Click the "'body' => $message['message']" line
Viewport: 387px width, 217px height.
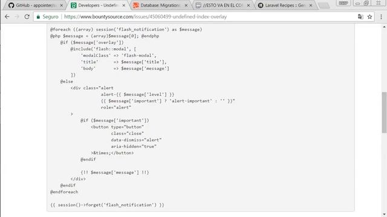(x=125, y=68)
